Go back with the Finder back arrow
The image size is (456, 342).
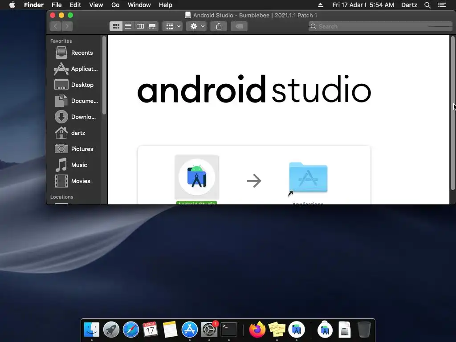pyautogui.click(x=55, y=26)
